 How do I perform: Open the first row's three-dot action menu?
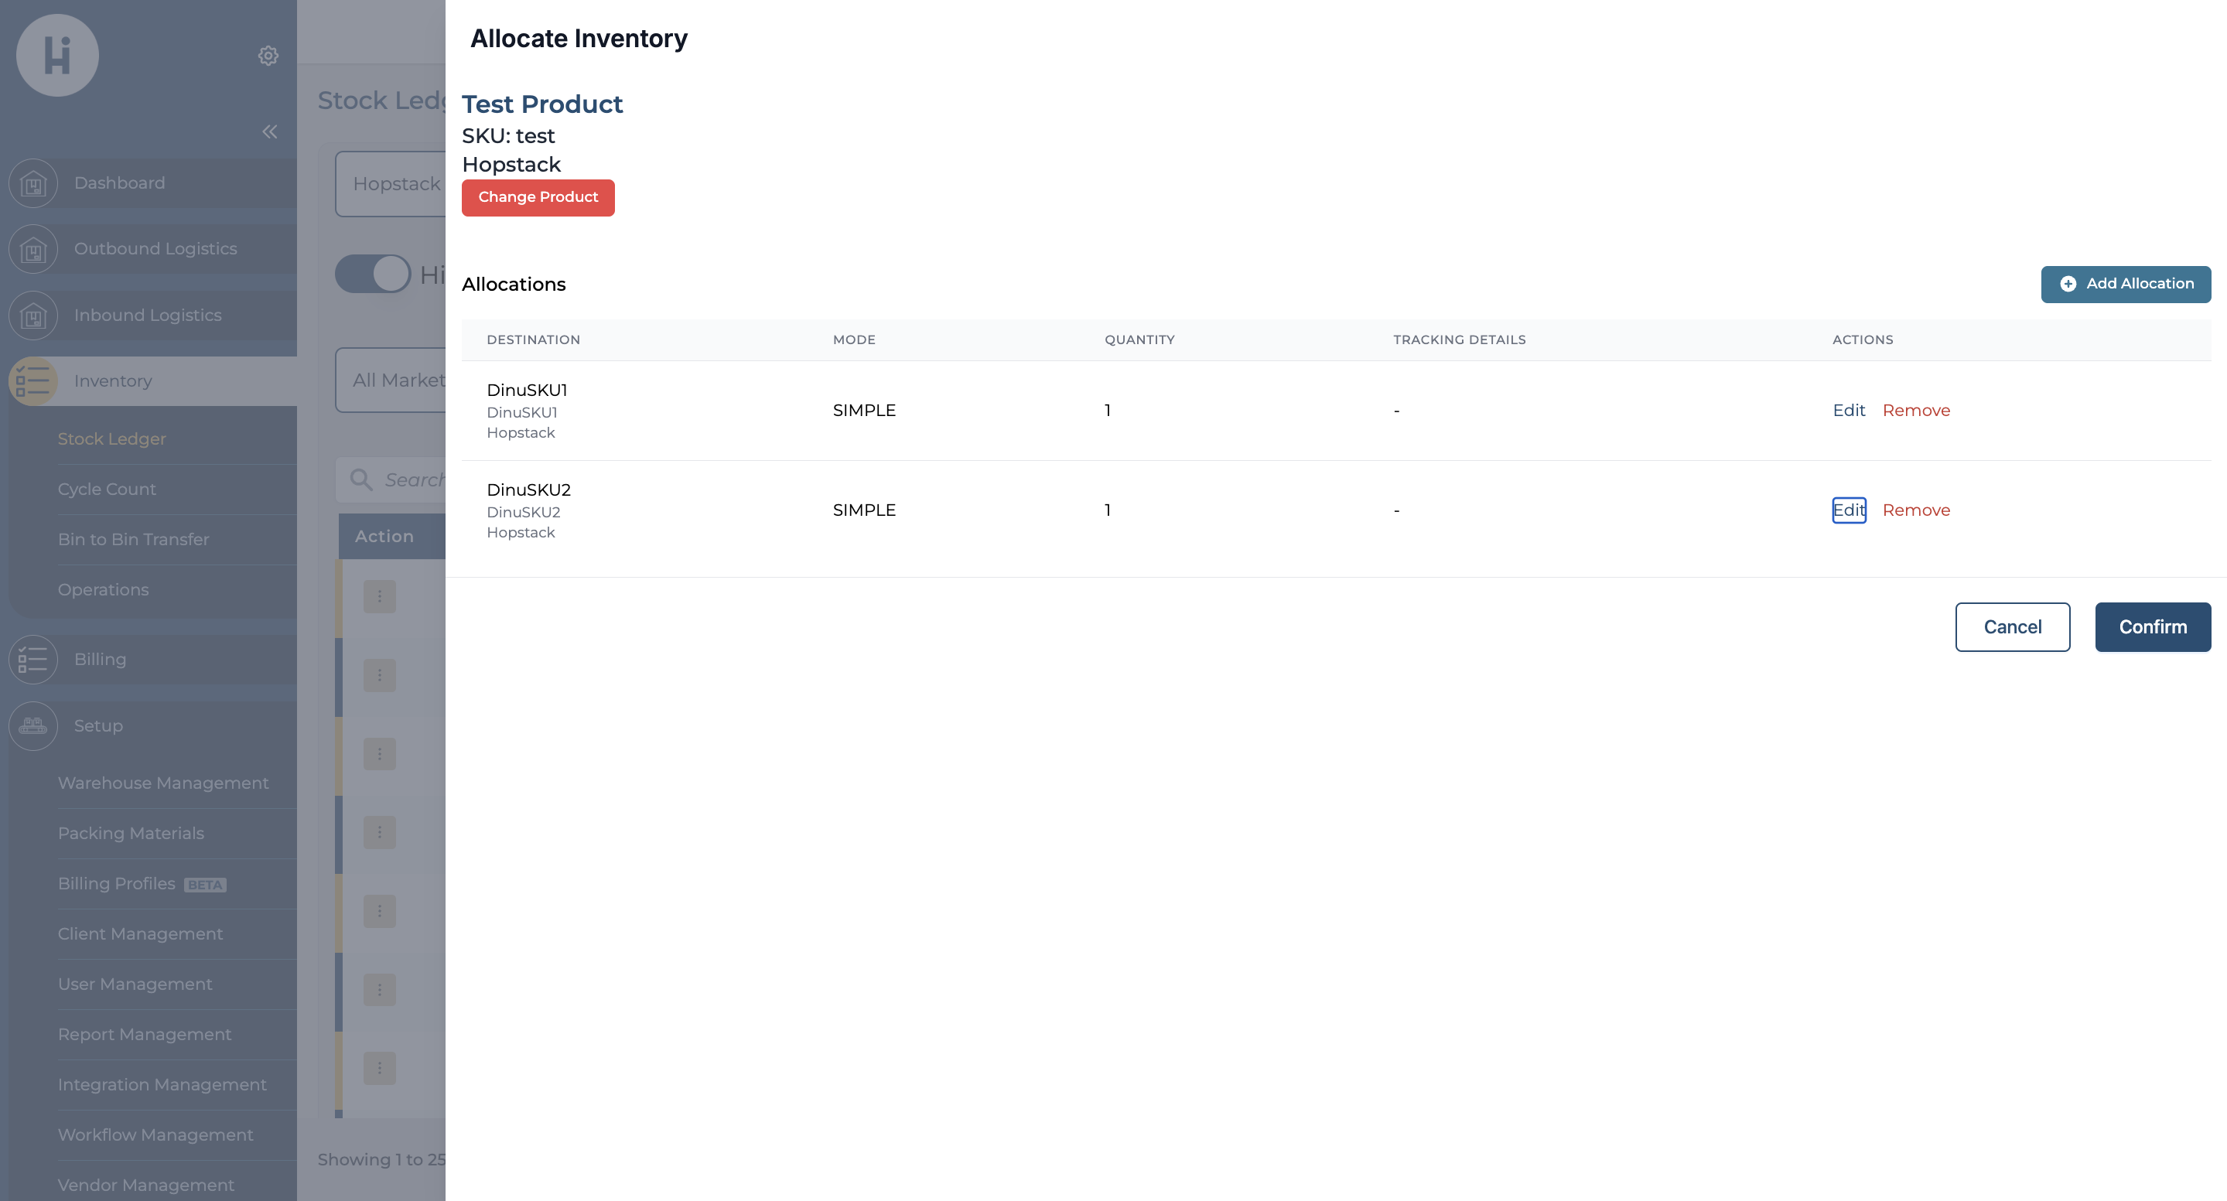click(379, 596)
